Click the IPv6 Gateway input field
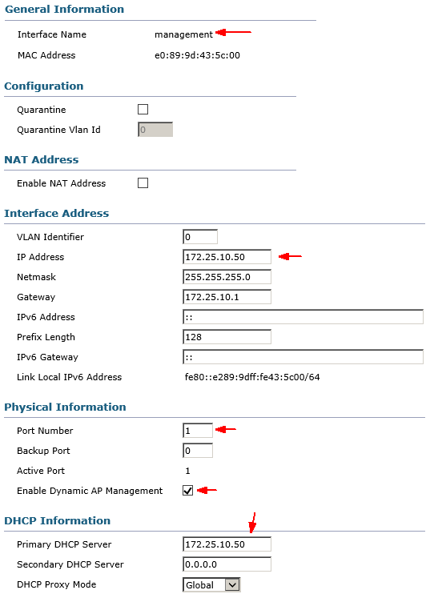 pos(303,357)
